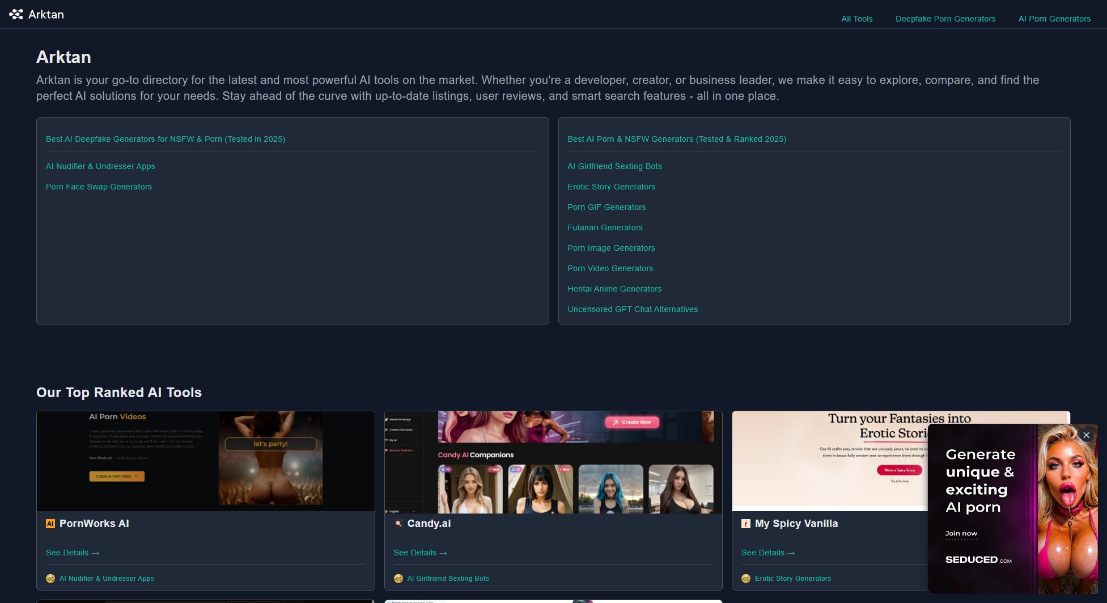See Details for My Spicy Vanilla

coord(768,553)
